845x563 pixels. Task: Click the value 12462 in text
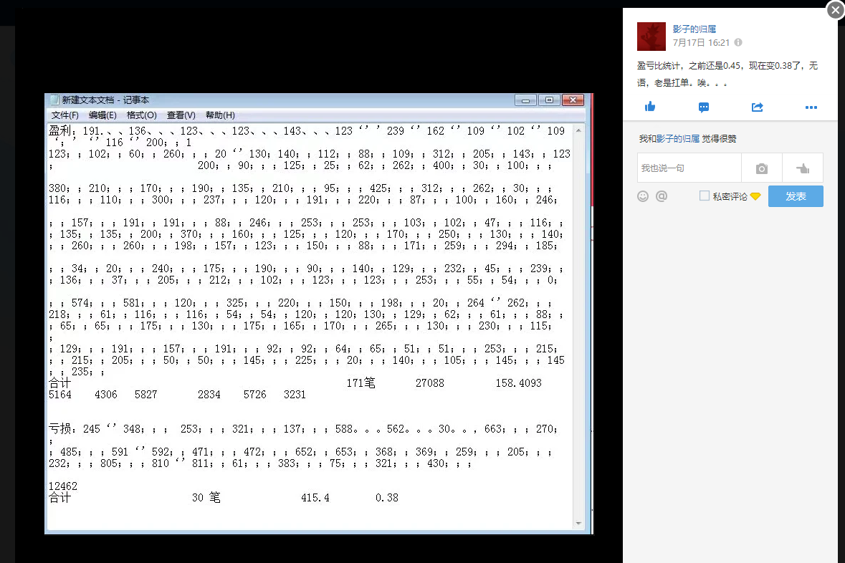tap(63, 486)
